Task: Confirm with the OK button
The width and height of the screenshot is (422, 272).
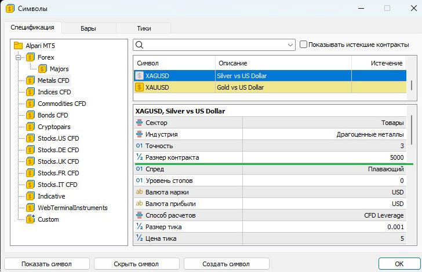Action: 398,264
